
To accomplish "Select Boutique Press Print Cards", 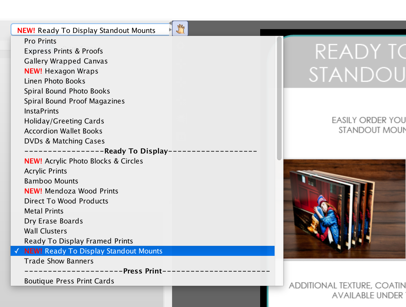I will pyautogui.click(x=143, y=281).
